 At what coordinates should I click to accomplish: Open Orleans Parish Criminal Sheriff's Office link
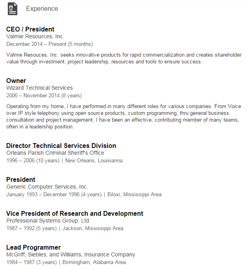tap(55, 153)
